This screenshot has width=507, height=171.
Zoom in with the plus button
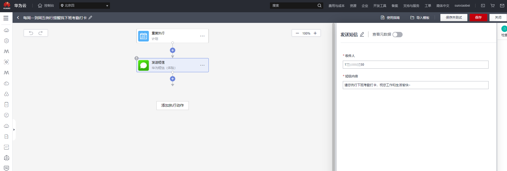(x=315, y=33)
